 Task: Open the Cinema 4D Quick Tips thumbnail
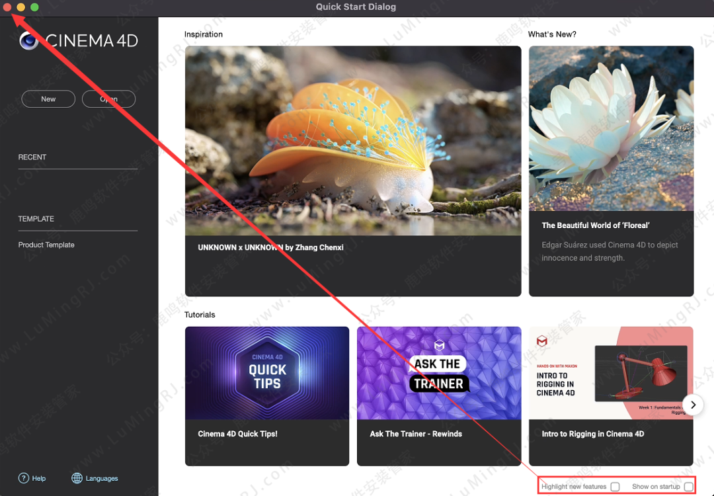click(267, 373)
